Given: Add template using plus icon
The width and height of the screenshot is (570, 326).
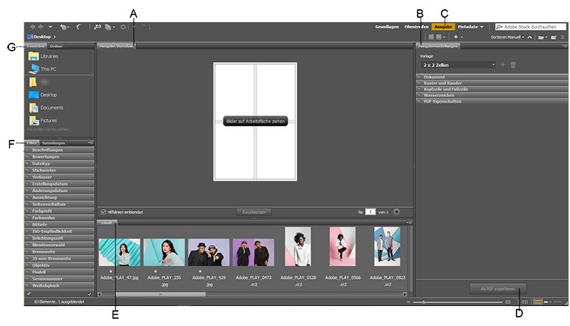Looking at the screenshot, I should pos(503,65).
